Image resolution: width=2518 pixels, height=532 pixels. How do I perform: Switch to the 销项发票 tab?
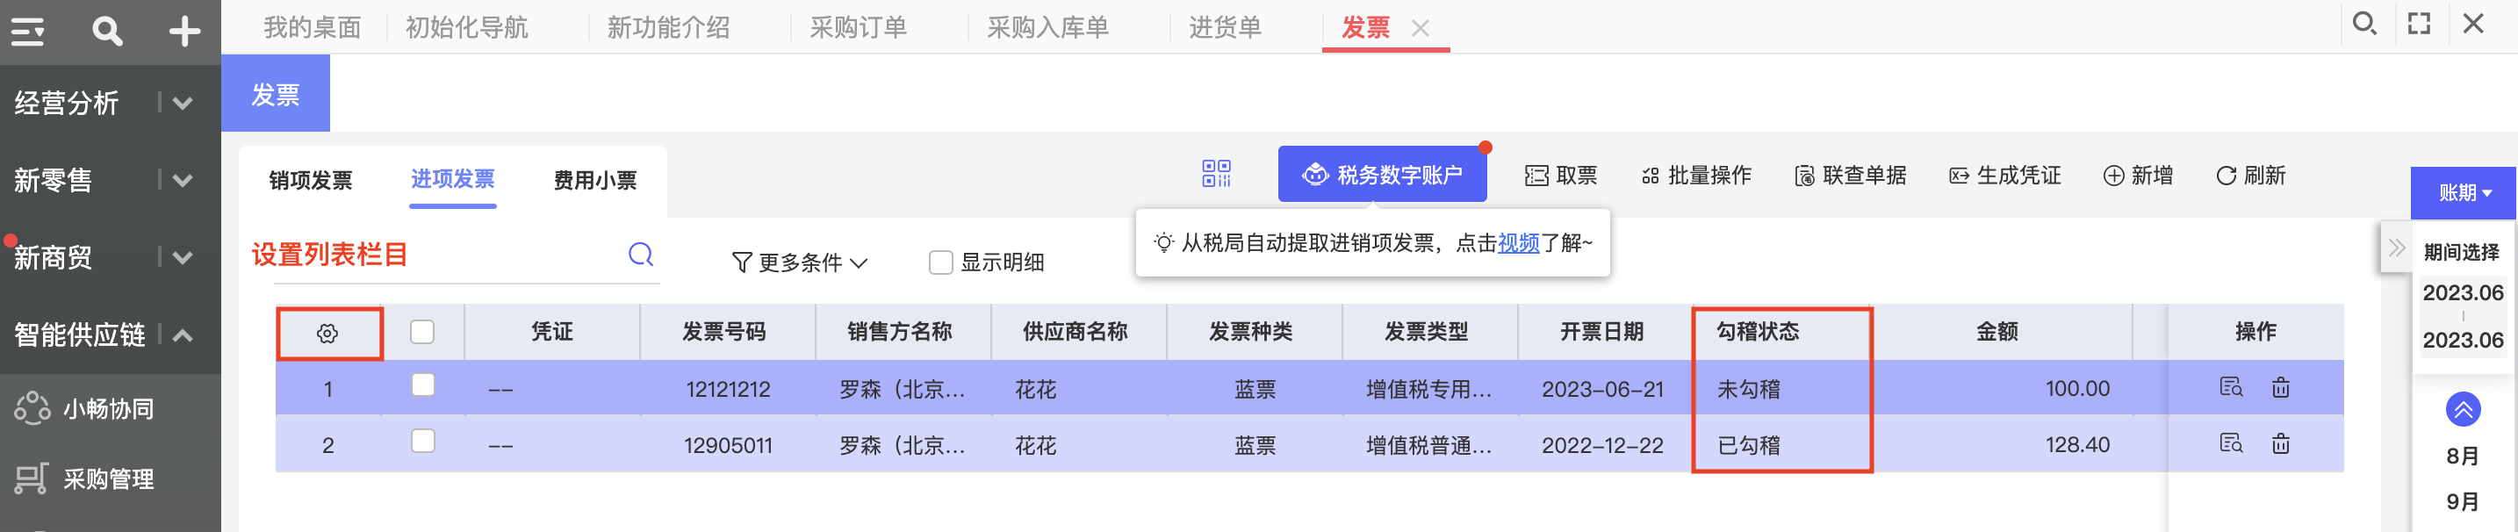click(310, 180)
